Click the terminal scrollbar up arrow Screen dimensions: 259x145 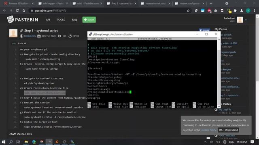click(219, 39)
